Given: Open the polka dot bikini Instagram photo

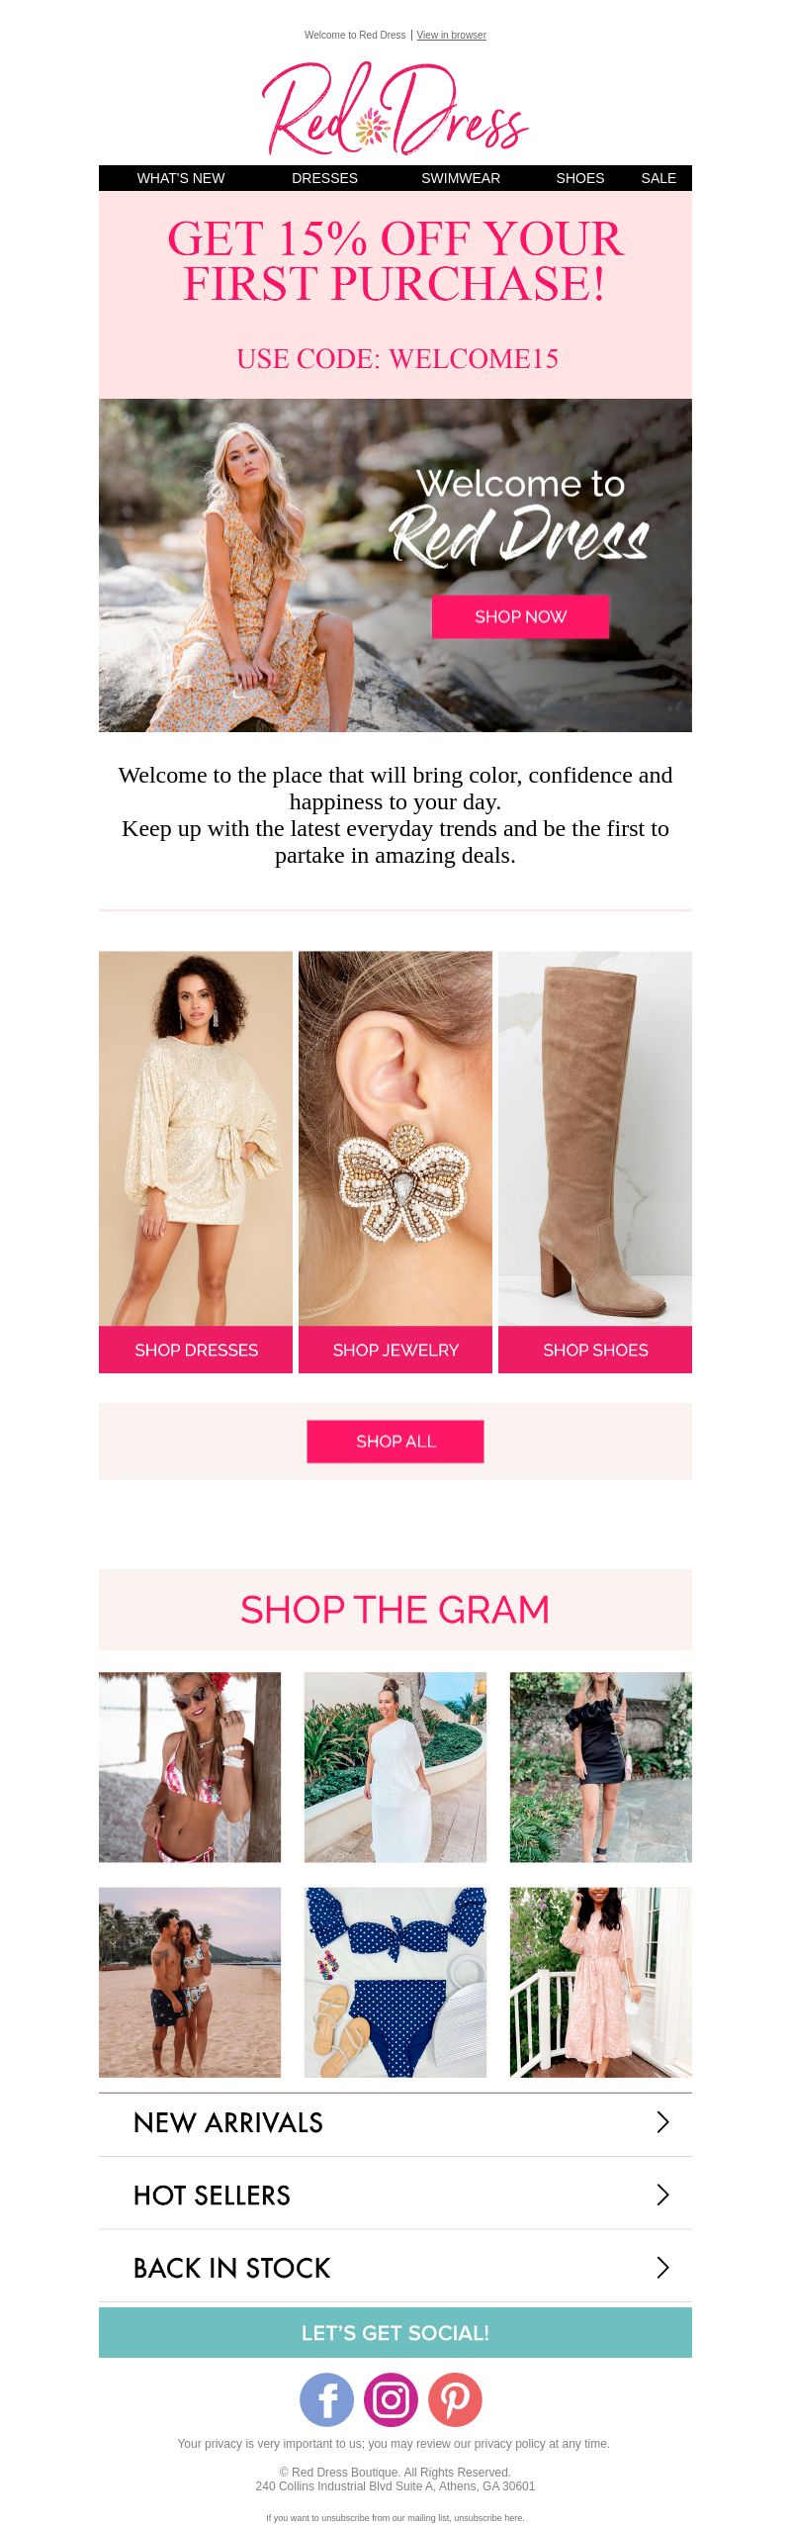Looking at the screenshot, I should [395, 1982].
